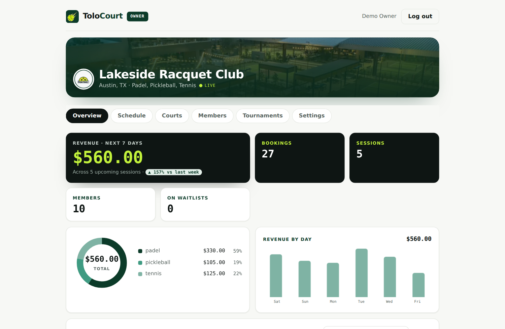Click the Members card value 10
Screen dimensions: 505x329
[x=79, y=209]
